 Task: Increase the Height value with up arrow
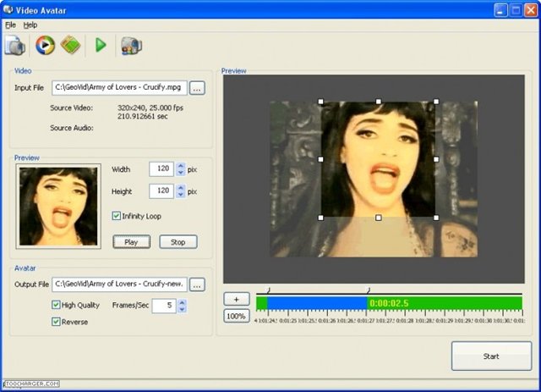pos(180,188)
